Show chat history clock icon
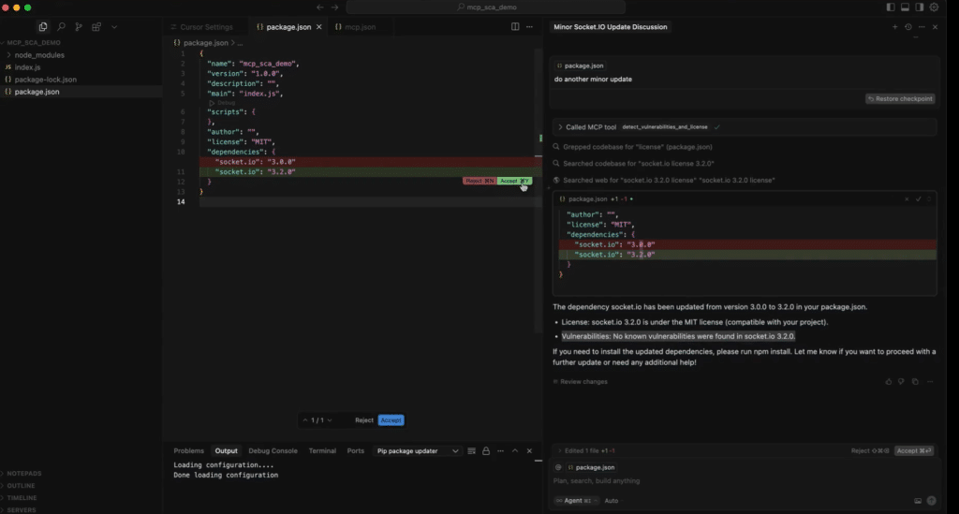The width and height of the screenshot is (959, 514). click(x=908, y=27)
